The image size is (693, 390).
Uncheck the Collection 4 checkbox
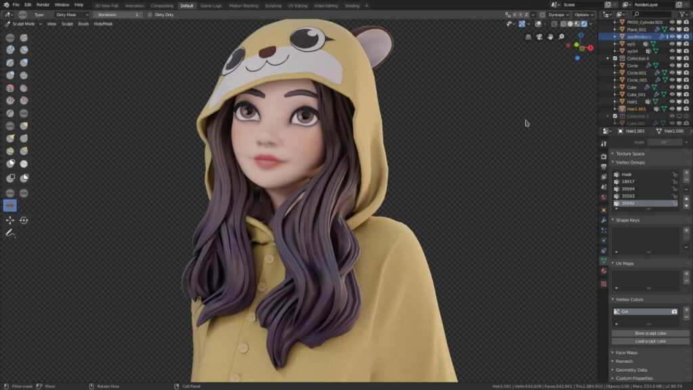615,58
